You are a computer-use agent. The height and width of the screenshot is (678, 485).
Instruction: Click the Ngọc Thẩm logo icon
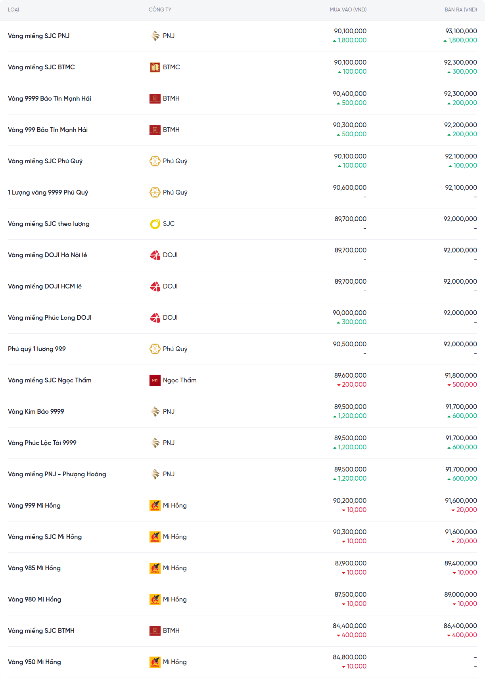(x=155, y=380)
